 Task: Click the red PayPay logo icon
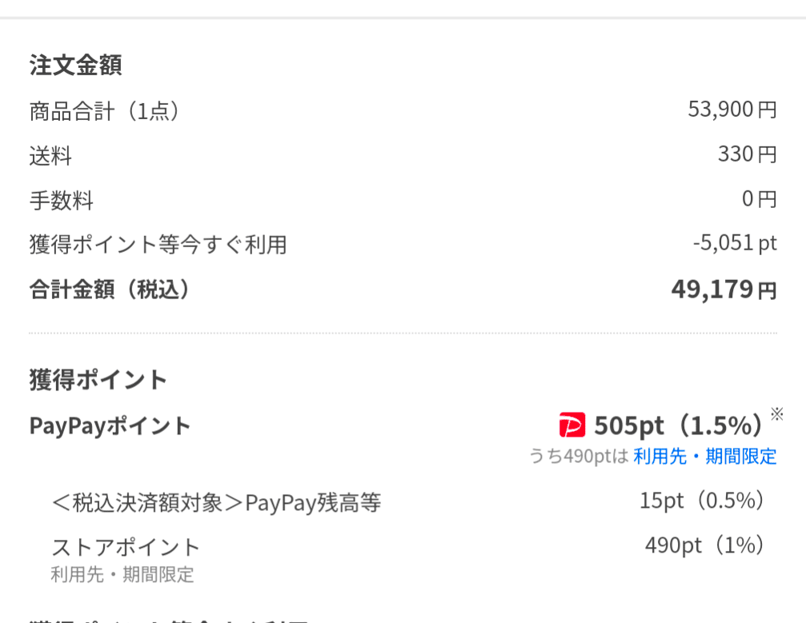coord(572,425)
